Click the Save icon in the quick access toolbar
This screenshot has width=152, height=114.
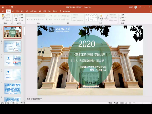tap(3, 7)
